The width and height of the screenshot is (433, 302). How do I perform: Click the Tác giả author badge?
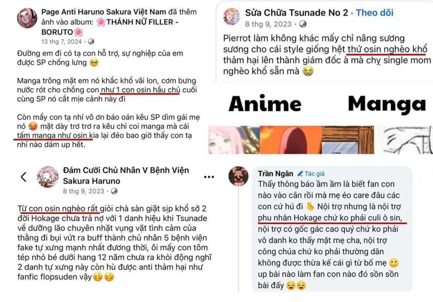pyautogui.click(x=311, y=173)
